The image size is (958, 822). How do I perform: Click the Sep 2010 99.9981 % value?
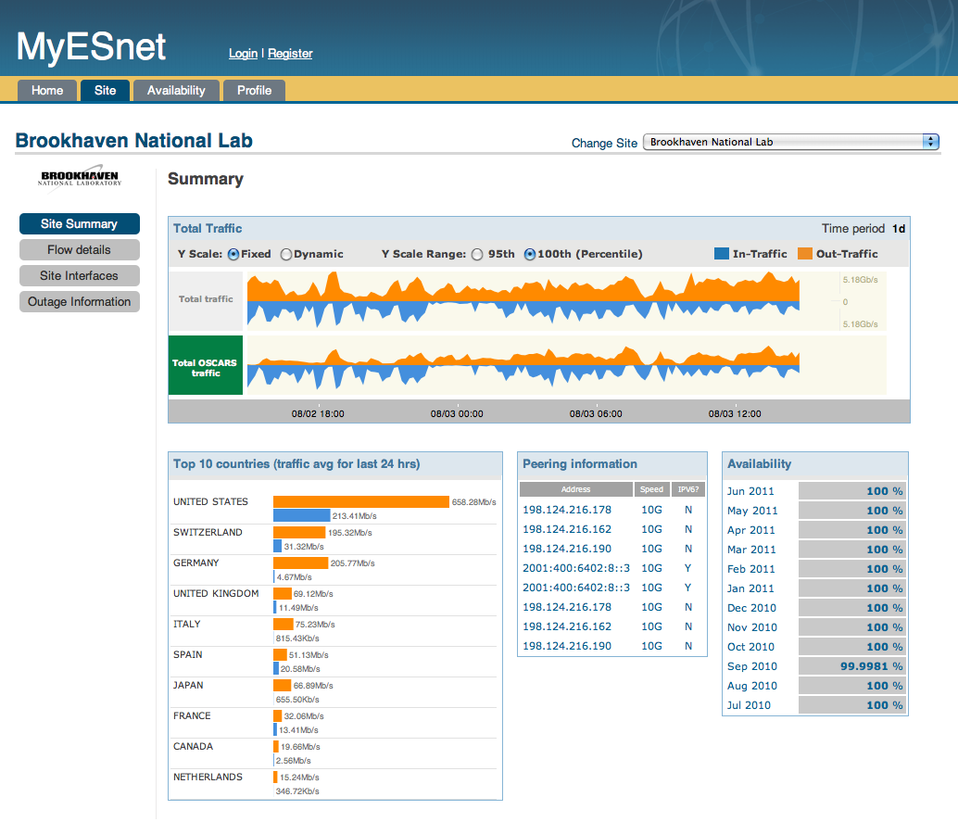[871, 666]
